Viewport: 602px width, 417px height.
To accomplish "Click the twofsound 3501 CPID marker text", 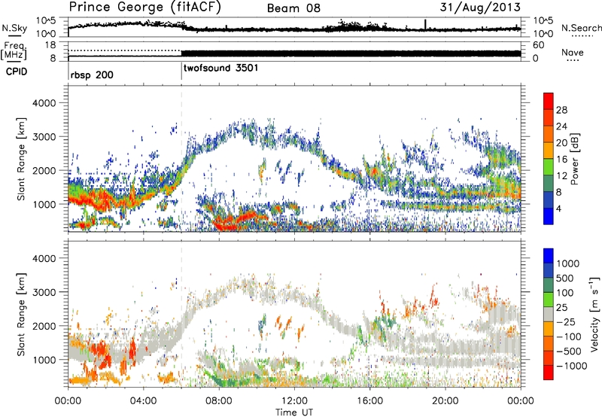I will tap(220, 68).
